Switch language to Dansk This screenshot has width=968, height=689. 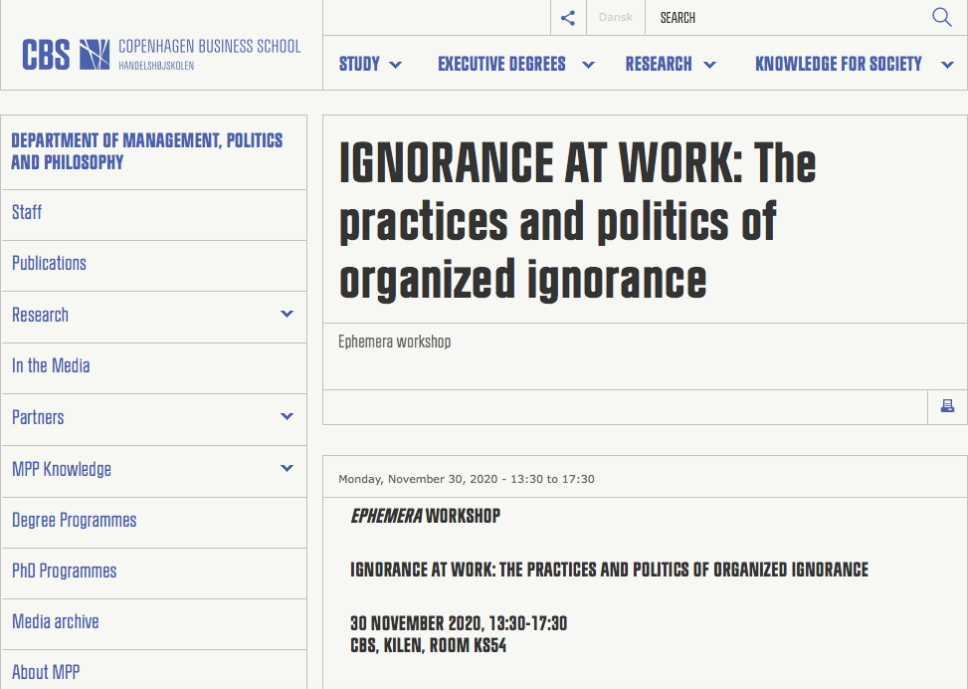coord(616,17)
